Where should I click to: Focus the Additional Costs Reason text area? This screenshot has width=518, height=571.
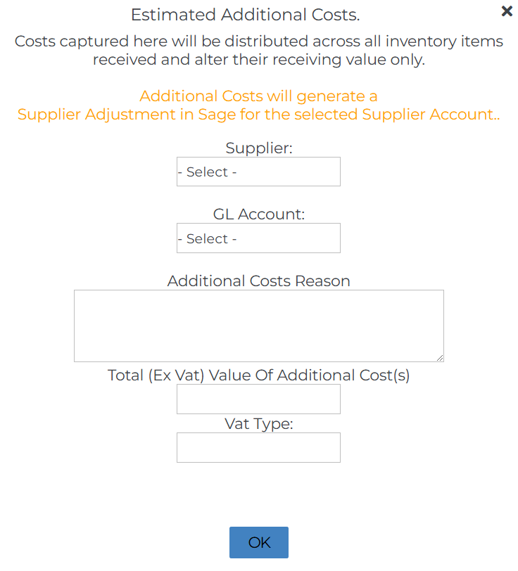click(258, 326)
